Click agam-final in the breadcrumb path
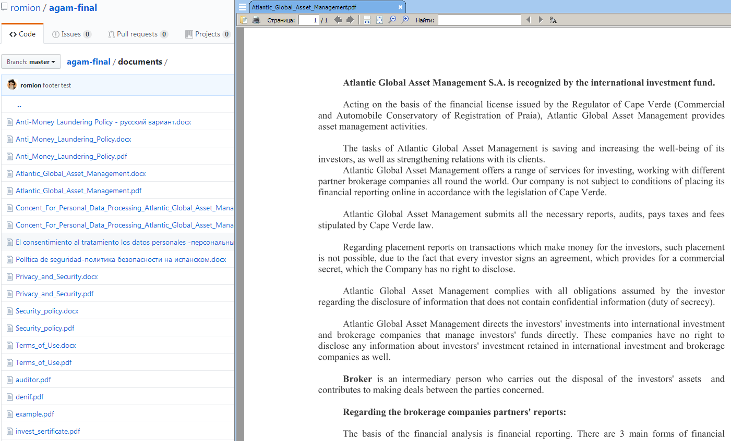The image size is (731, 441). click(89, 61)
